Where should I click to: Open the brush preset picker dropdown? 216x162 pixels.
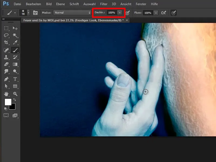pyautogui.click(x=28, y=13)
